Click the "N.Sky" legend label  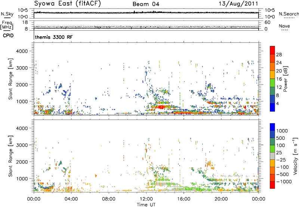[7, 14]
